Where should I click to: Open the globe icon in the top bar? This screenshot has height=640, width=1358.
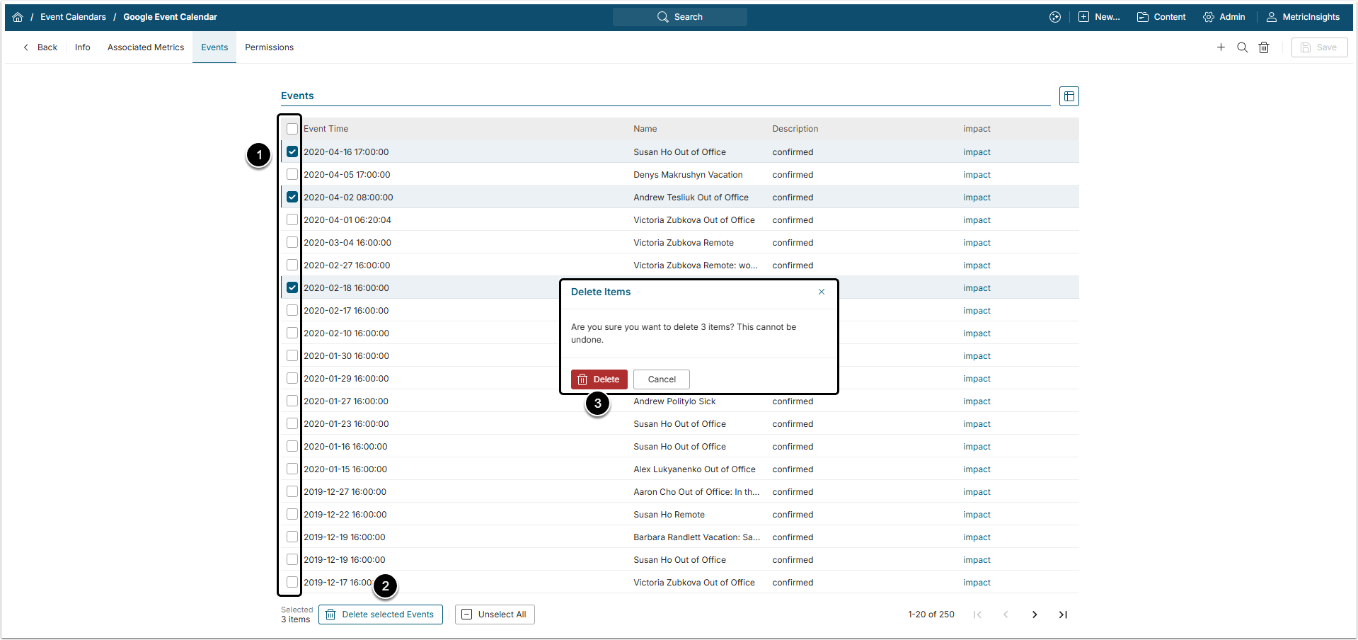(x=1055, y=17)
